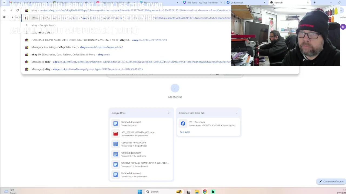Open 'Untitled document' edited in the past week
This screenshot has width=346, height=194.
tap(141, 154)
